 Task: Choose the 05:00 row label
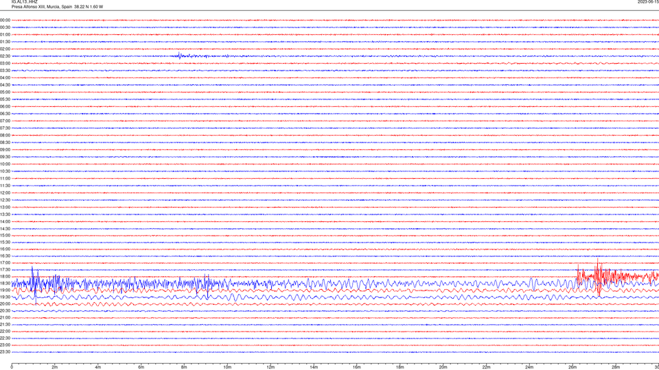(x=5, y=92)
